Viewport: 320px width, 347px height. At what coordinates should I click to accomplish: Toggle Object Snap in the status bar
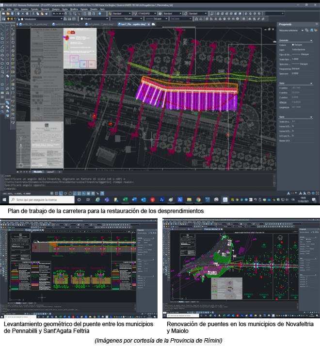(x=70, y=193)
